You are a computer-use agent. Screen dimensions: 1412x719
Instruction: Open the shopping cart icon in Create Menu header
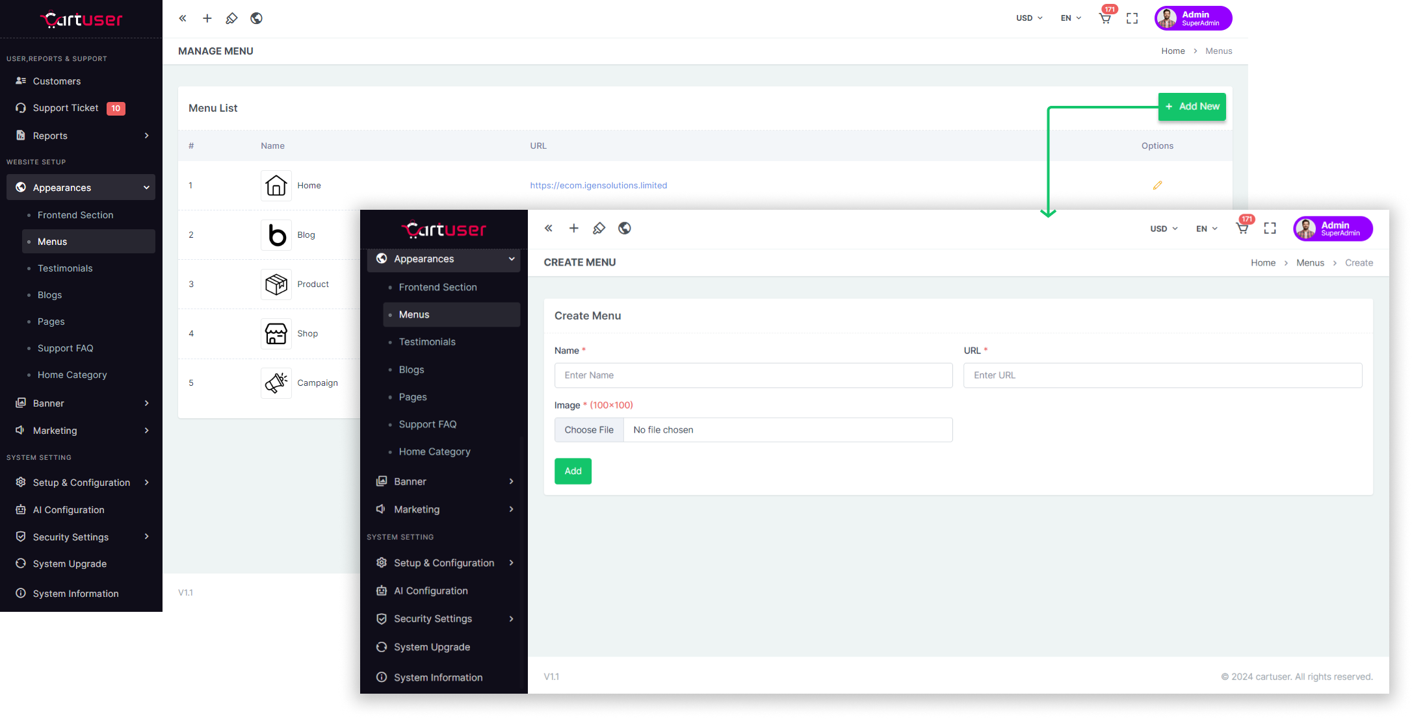tap(1242, 228)
